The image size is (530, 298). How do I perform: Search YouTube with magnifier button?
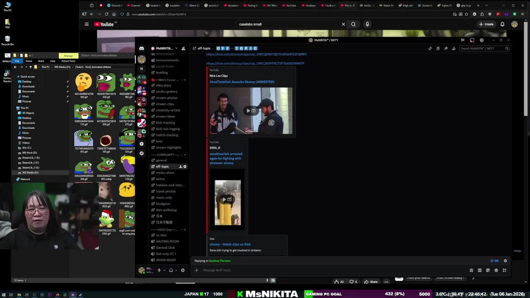point(353,24)
